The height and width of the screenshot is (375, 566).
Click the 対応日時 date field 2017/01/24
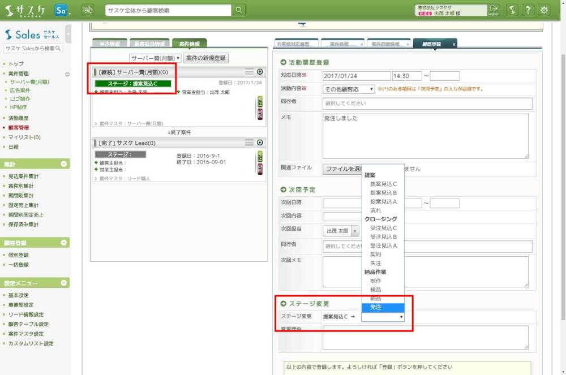click(356, 76)
